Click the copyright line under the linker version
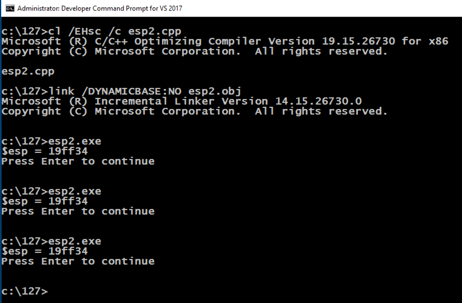462x303 pixels. click(194, 111)
